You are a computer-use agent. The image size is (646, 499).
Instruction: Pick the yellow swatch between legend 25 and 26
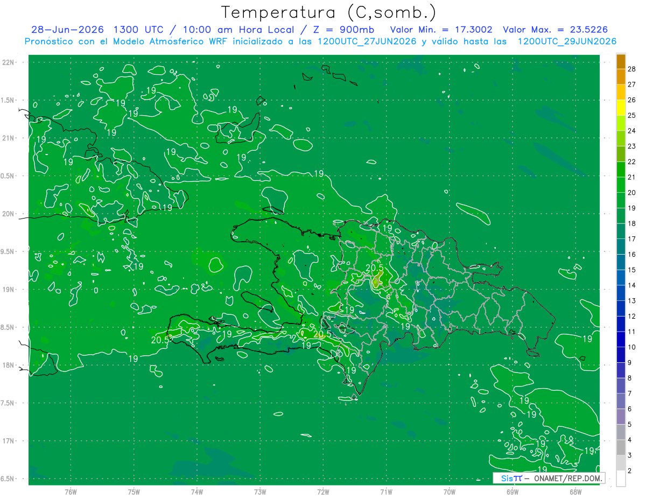(x=621, y=108)
